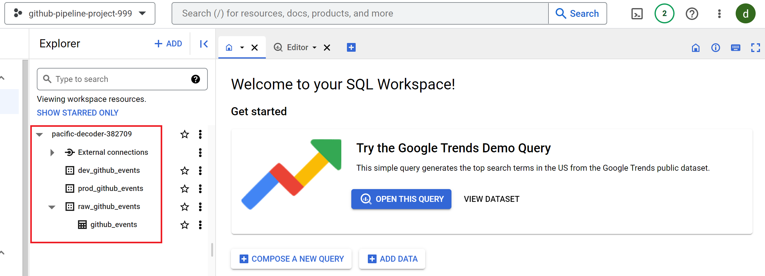This screenshot has height=276, width=765.
Task: Open actions menu for prod_github_events
Action: (200, 188)
